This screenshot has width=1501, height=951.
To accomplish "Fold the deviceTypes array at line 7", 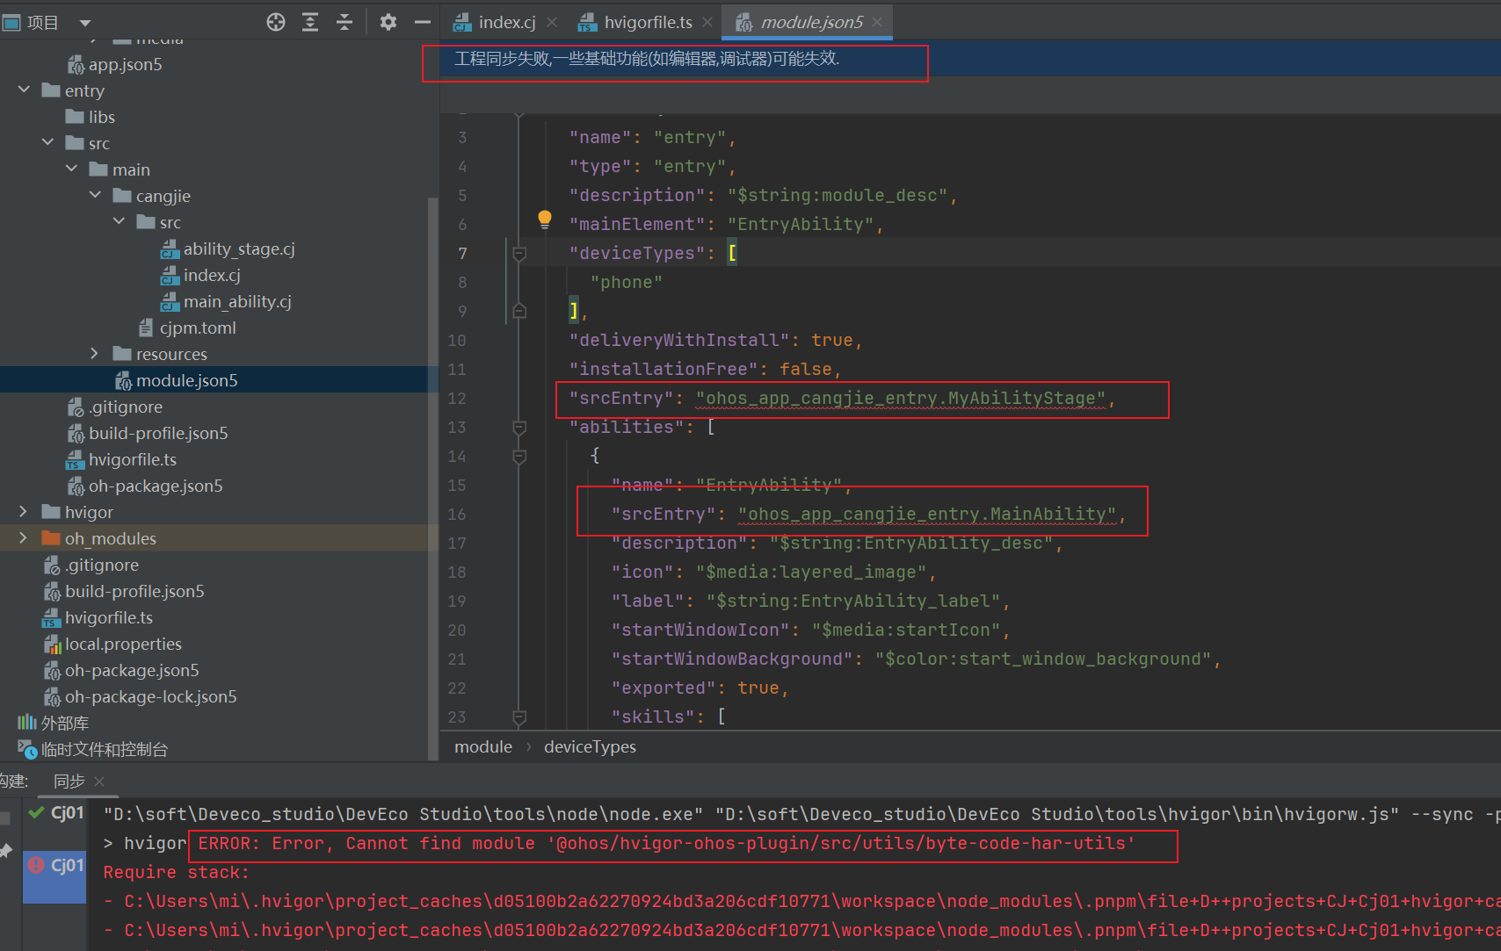I will [x=519, y=254].
